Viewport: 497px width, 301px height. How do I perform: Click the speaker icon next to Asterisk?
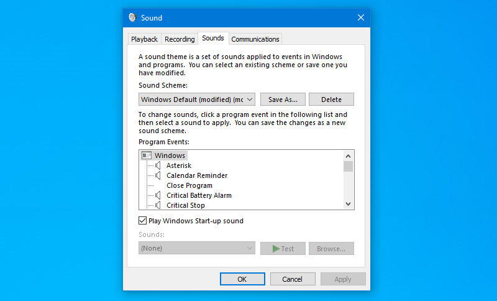(158, 165)
